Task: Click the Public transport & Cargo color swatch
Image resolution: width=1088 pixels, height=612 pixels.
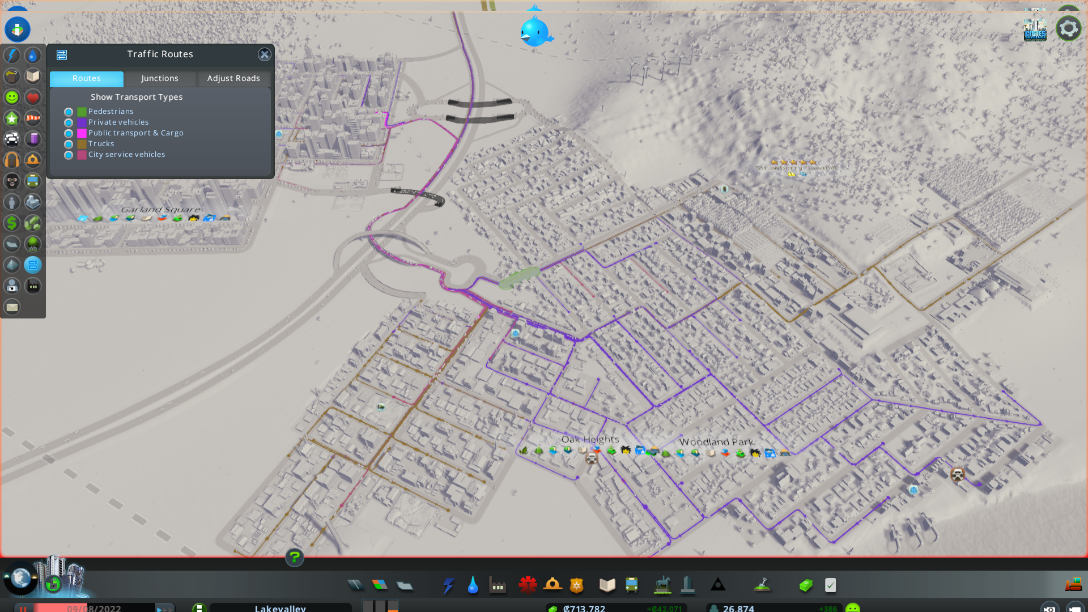Action: pyautogui.click(x=82, y=134)
